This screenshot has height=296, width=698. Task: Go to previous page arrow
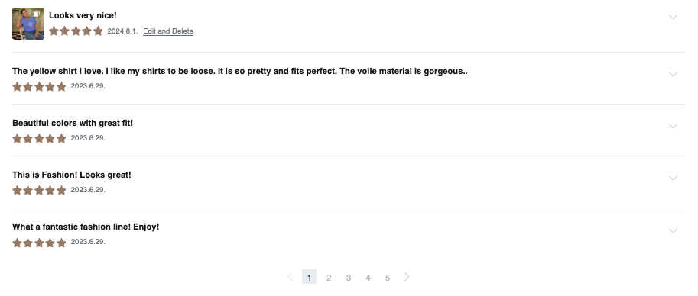[291, 277]
